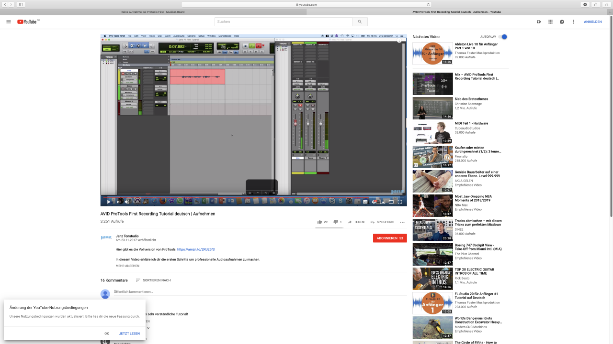Viewport: 613px width, 344px height.
Task: Click Safari back navigation arrow
Action: [x=5, y=4]
